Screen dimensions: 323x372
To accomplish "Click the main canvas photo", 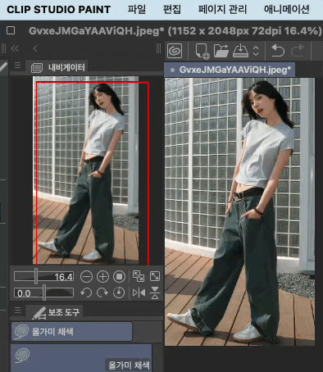I will pyautogui.click(x=239, y=211).
